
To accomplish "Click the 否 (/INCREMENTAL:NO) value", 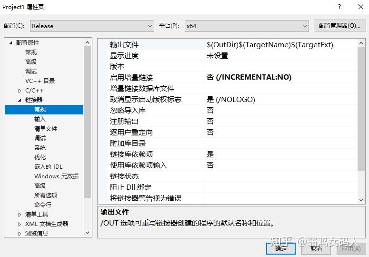I will (249, 77).
